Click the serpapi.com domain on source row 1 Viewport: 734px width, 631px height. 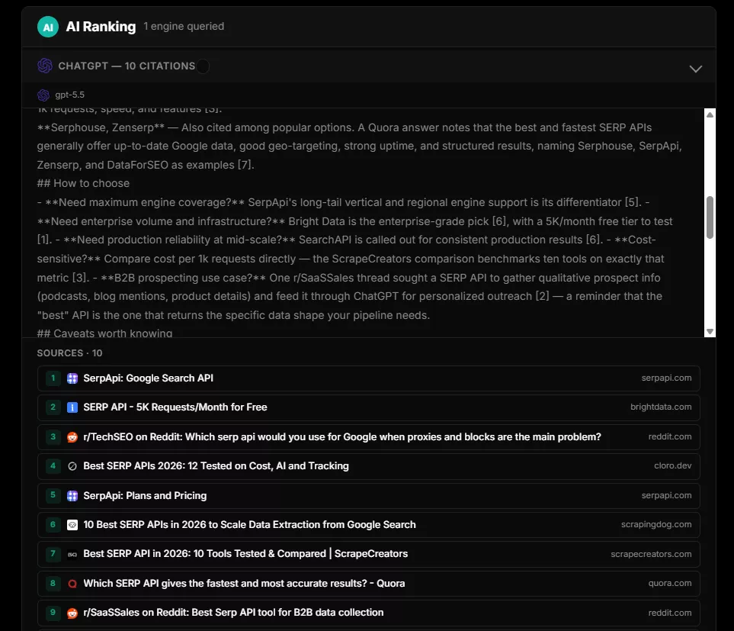click(x=666, y=378)
